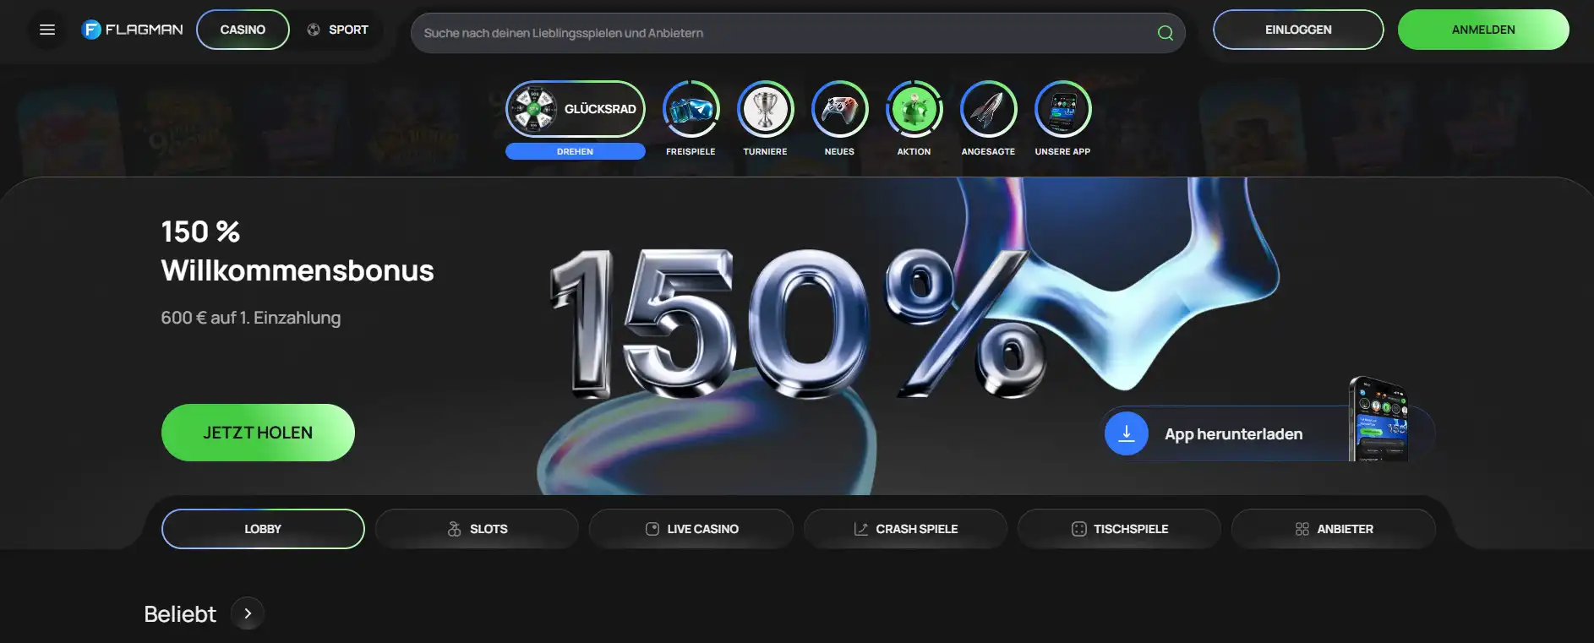
Task: Click the Flagman logo
Action: point(132,30)
